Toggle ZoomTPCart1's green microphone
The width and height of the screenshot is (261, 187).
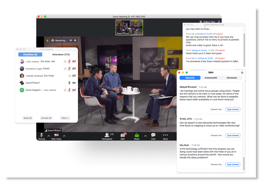pos(69,83)
